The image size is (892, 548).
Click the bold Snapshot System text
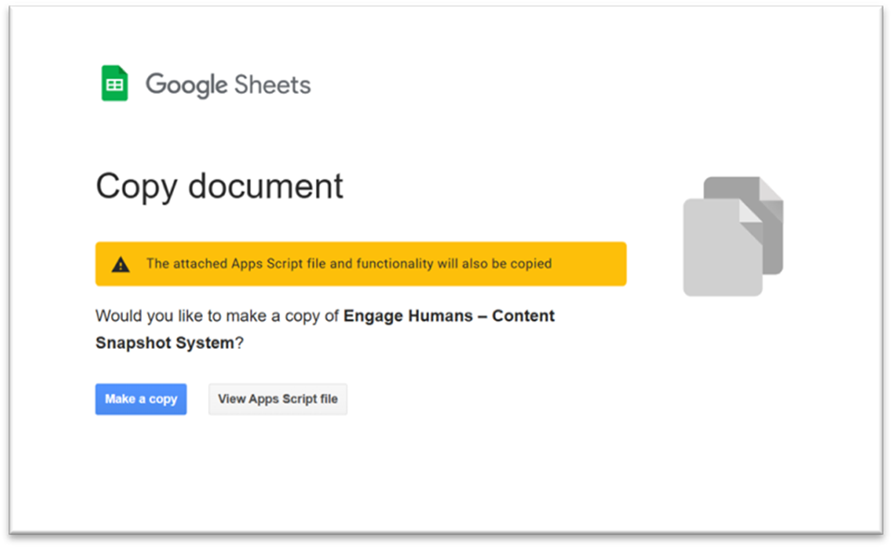[164, 343]
